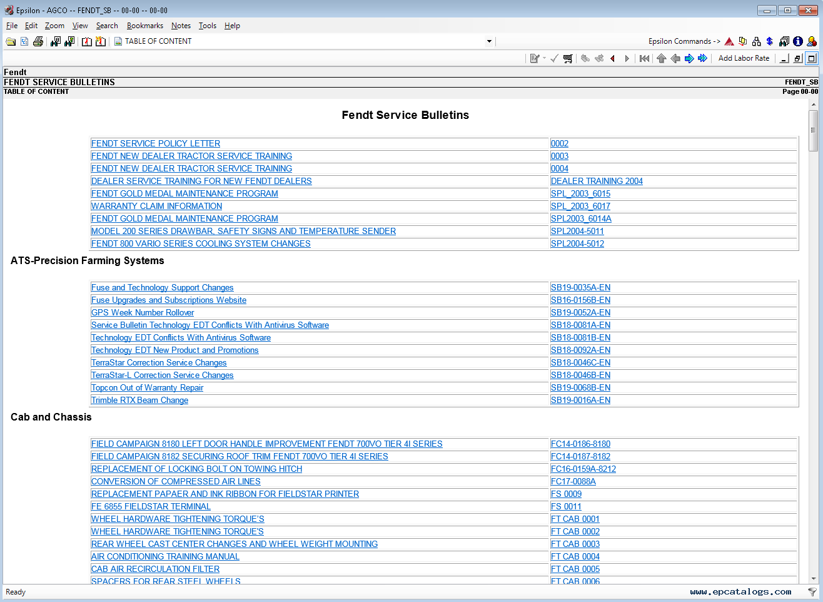Open the Help menu
The width and height of the screenshot is (823, 602).
click(x=232, y=26)
